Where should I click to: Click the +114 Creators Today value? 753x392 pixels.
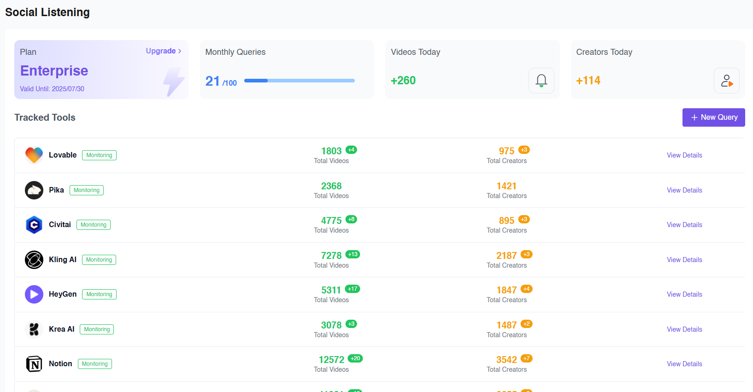(x=588, y=81)
